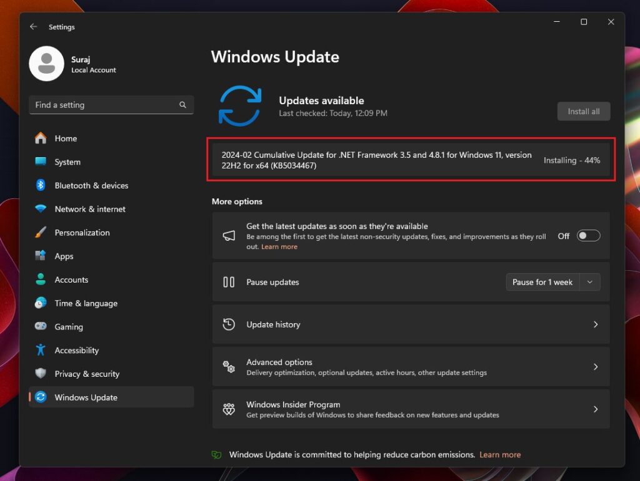Click the Pause updates label
640x481 pixels.
click(x=272, y=282)
